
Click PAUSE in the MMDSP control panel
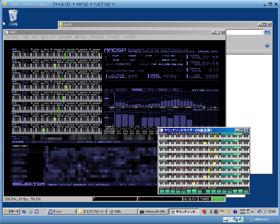click(133, 56)
